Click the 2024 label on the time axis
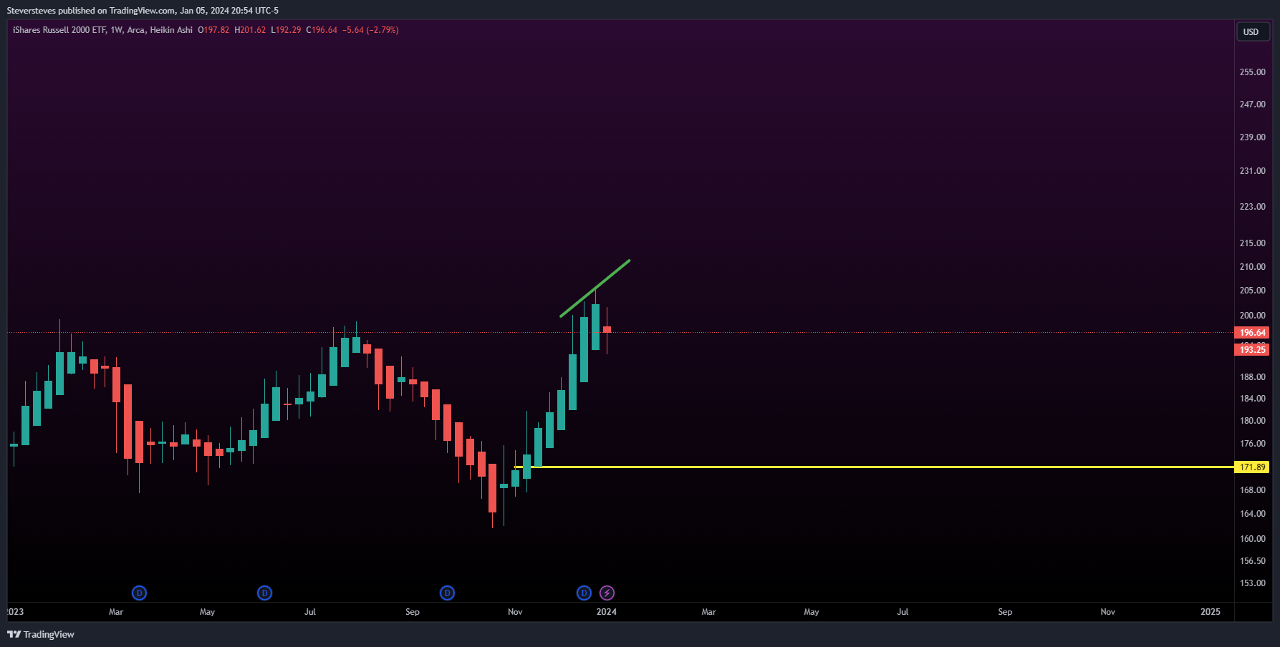 [x=606, y=612]
